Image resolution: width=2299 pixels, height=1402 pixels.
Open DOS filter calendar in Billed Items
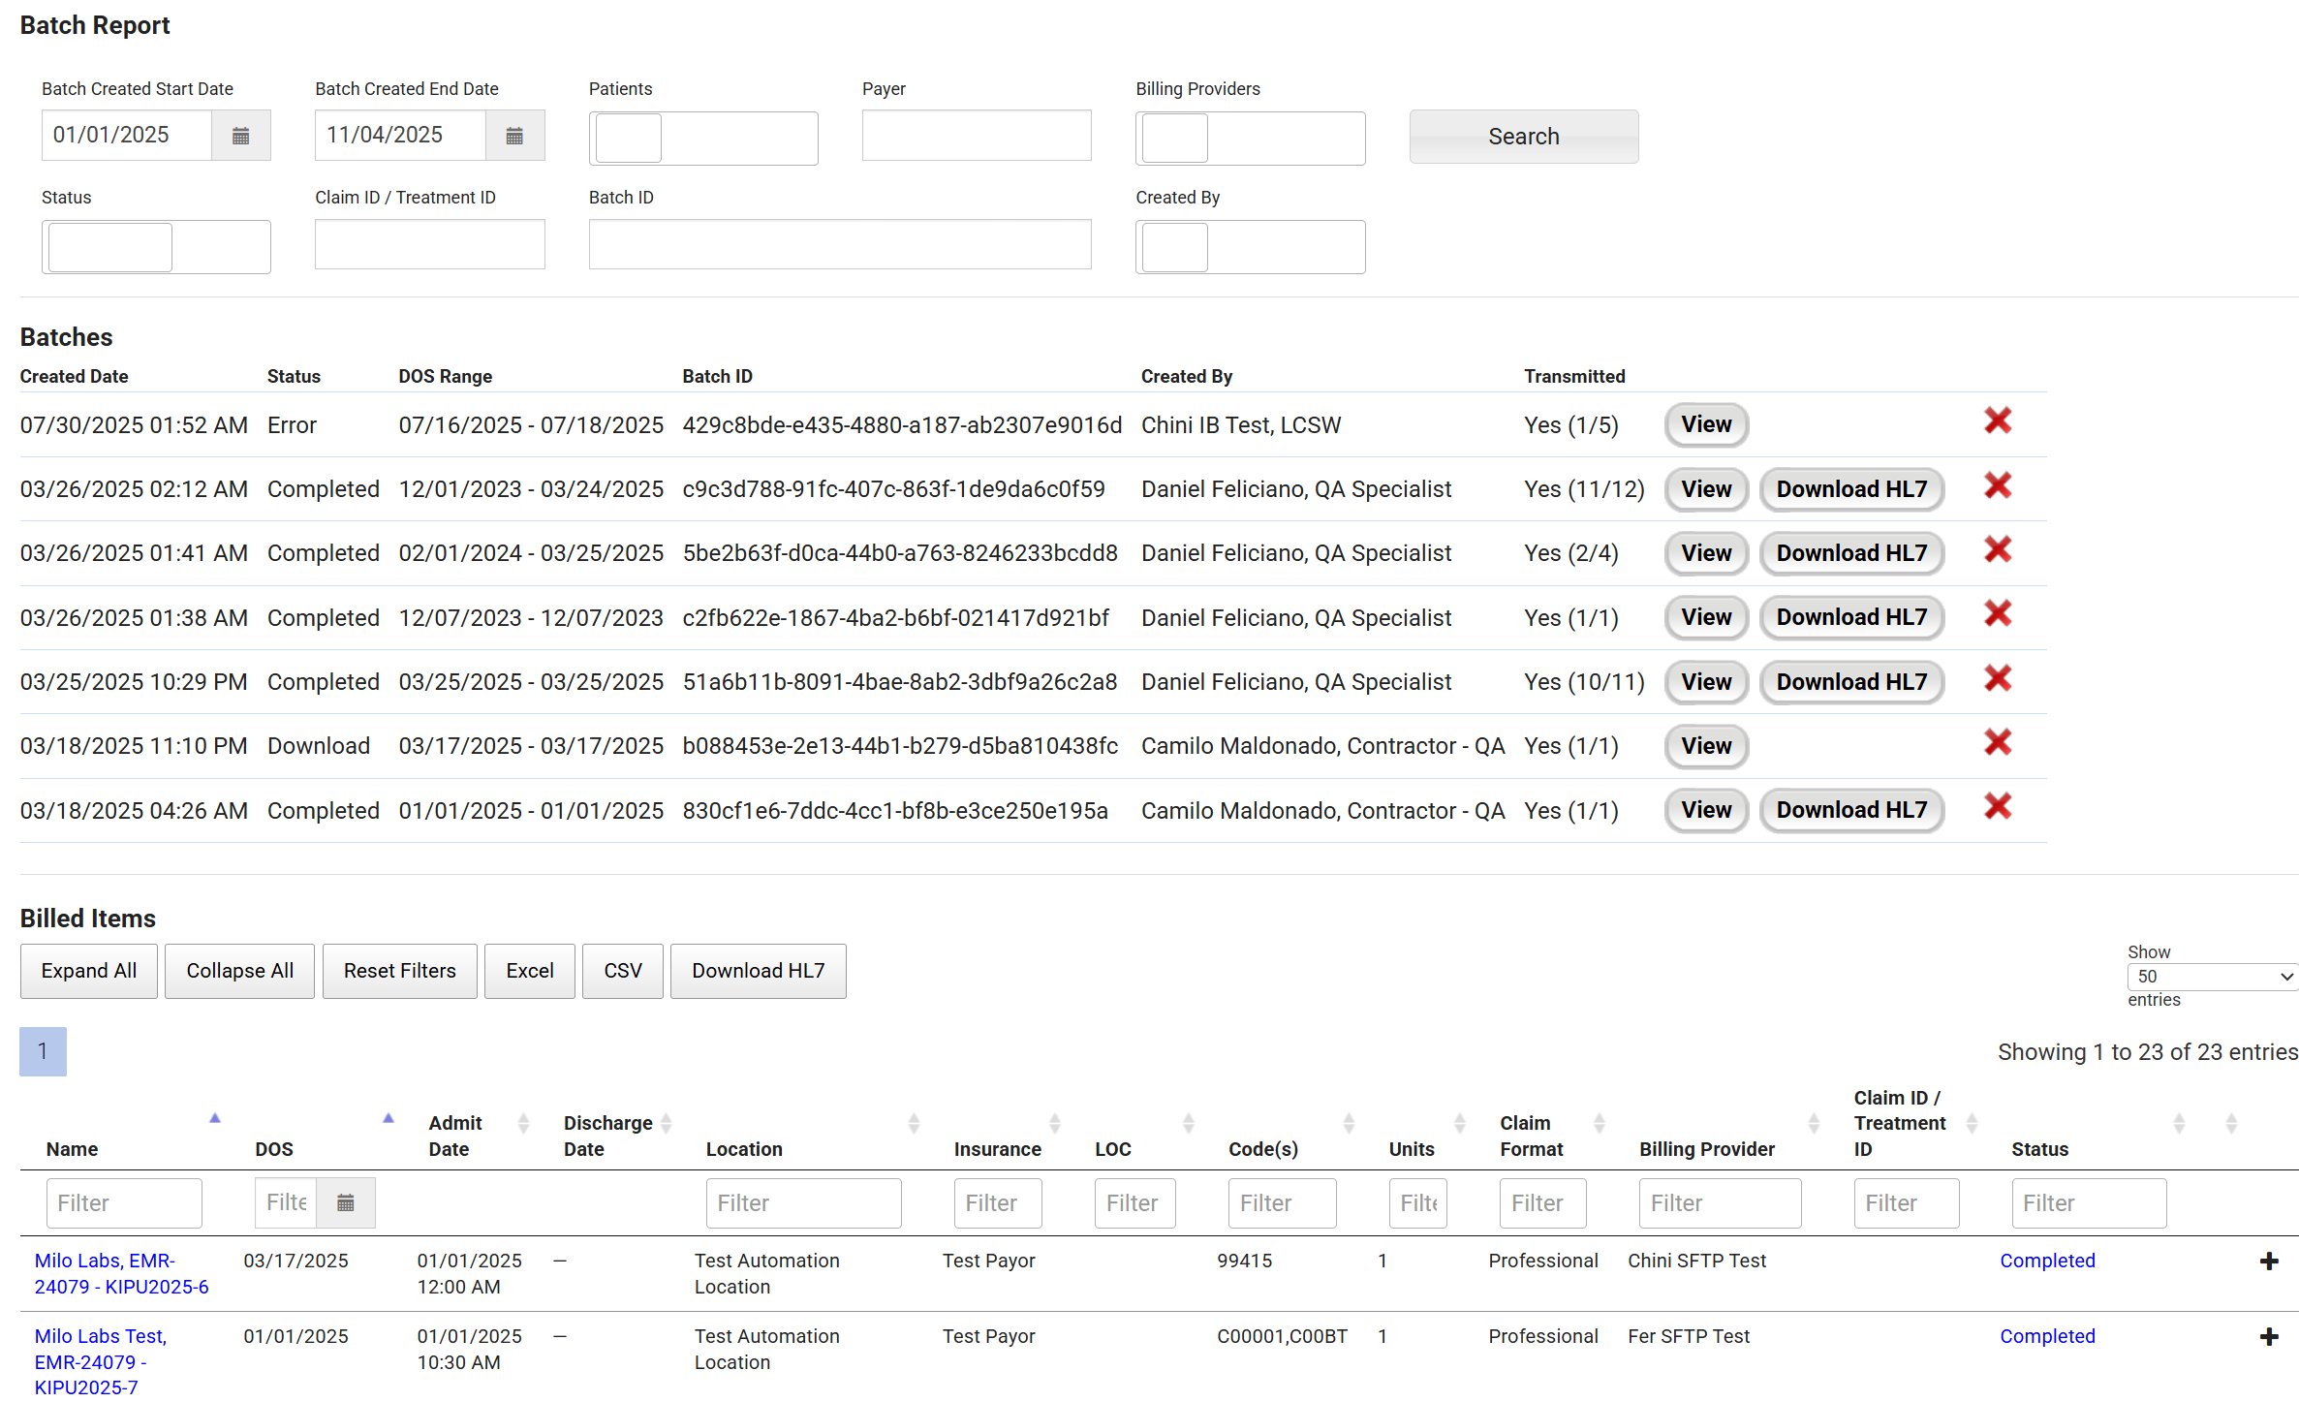pyautogui.click(x=345, y=1203)
